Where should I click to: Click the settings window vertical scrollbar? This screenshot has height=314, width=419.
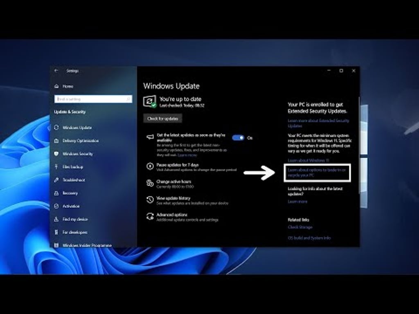359,146
